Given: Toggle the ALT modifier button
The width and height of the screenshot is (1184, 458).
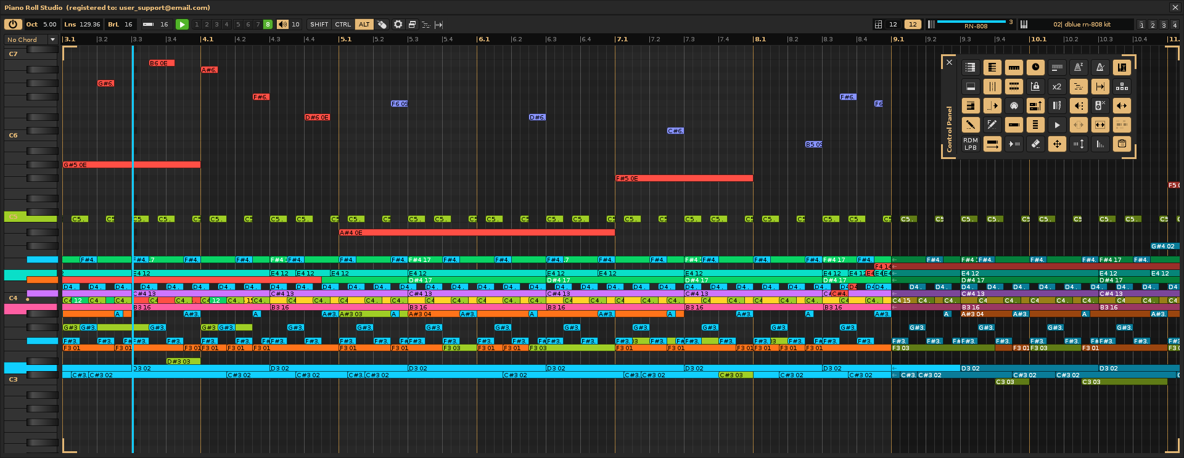Looking at the screenshot, I should tap(364, 25).
